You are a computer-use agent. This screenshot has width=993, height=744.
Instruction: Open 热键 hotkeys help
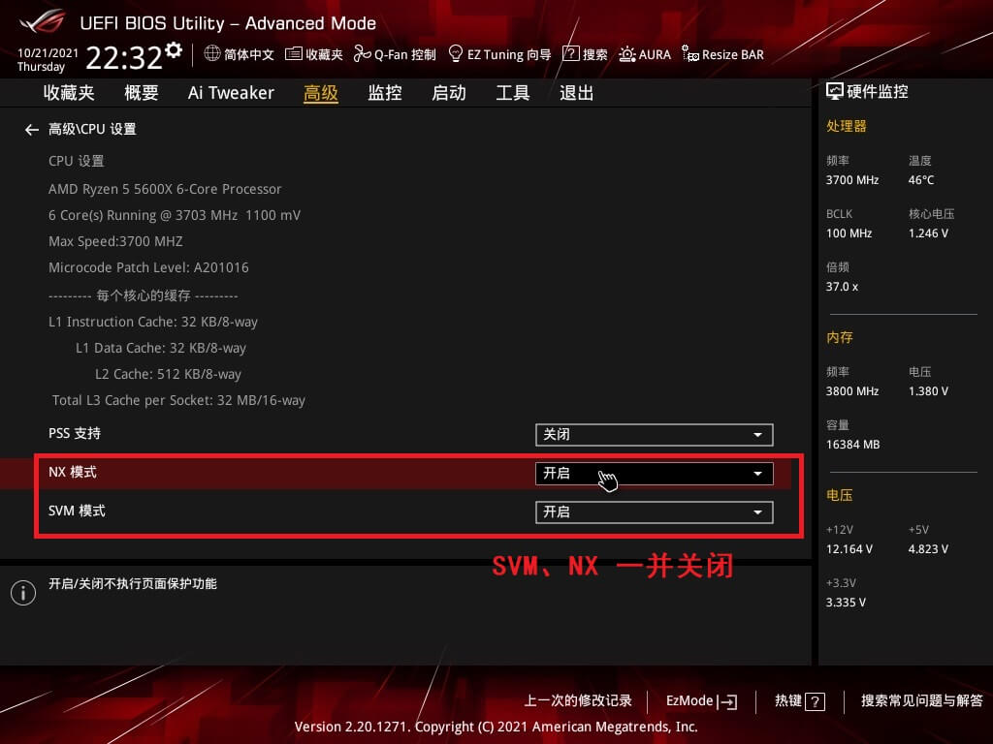(799, 700)
